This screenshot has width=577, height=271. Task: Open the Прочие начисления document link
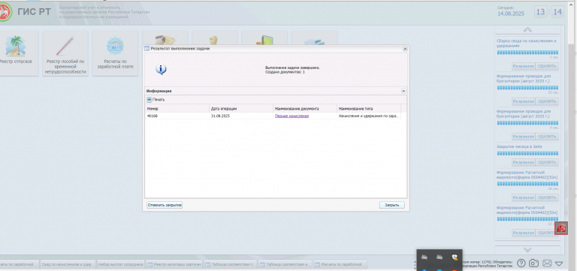click(292, 116)
